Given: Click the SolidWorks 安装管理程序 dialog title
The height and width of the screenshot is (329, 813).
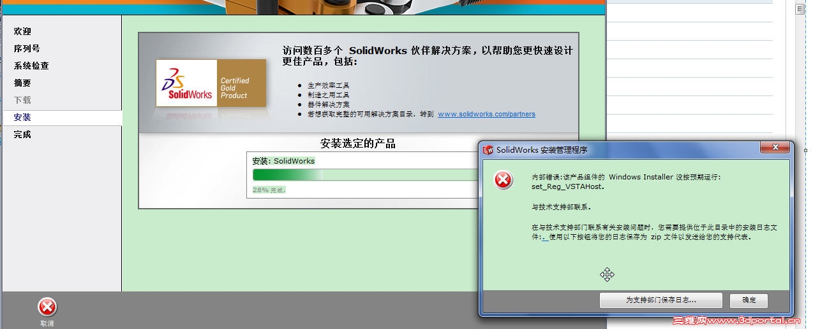Looking at the screenshot, I should tap(542, 150).
